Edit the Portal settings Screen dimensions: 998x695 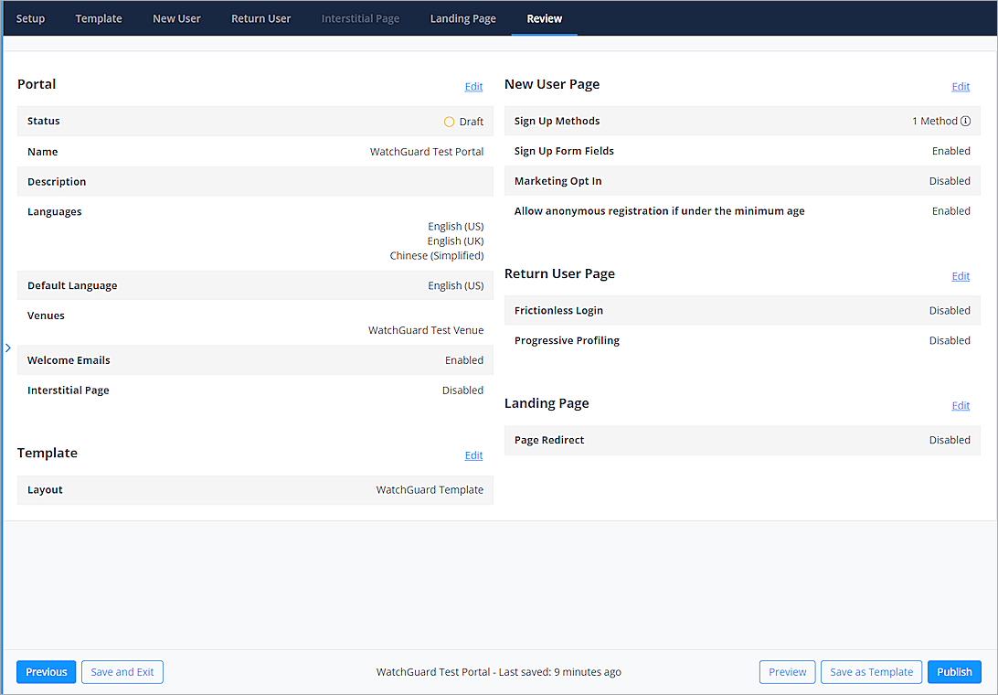click(473, 86)
